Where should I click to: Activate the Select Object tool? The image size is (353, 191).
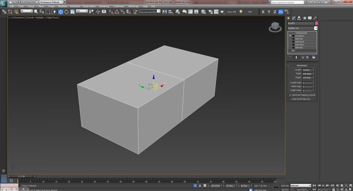(35, 12)
